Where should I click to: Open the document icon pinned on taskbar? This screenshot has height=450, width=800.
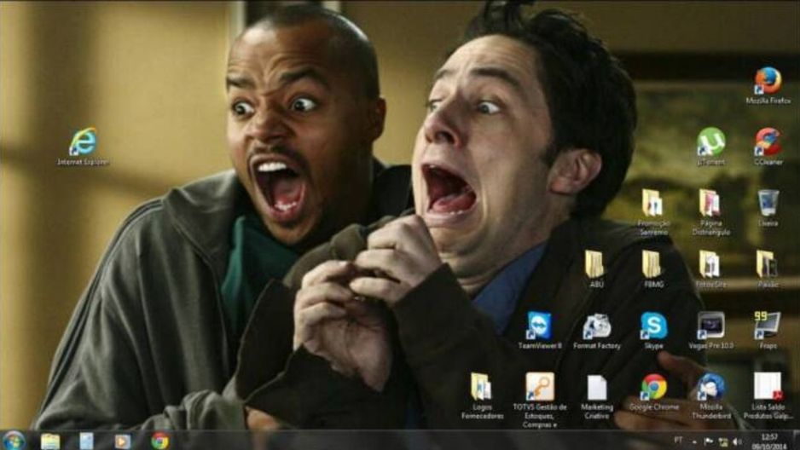click(86, 441)
